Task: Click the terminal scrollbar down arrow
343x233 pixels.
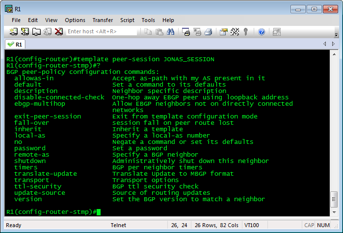Action: tap(334, 212)
